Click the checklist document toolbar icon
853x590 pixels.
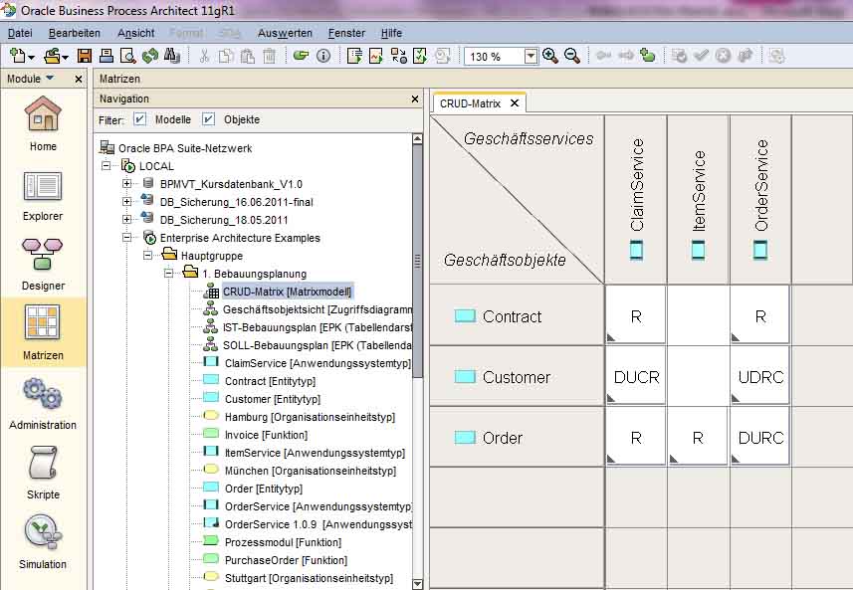pyautogui.click(x=419, y=56)
